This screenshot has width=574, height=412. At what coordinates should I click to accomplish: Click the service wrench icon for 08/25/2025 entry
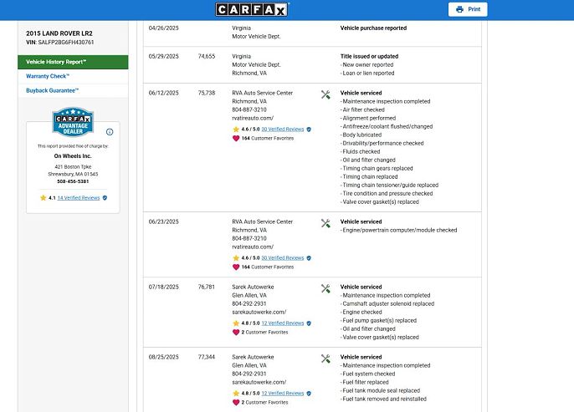point(325,359)
